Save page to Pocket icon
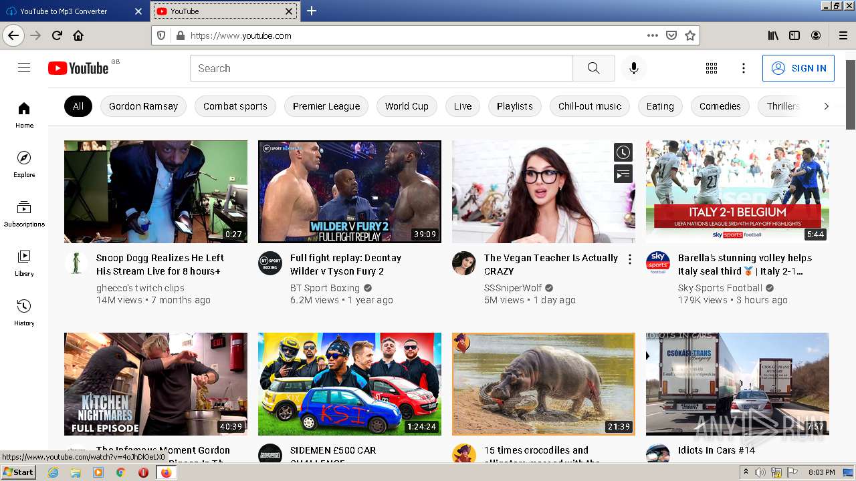Image resolution: width=856 pixels, height=481 pixels. click(x=671, y=35)
